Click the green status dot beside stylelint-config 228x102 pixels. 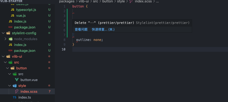49,33
